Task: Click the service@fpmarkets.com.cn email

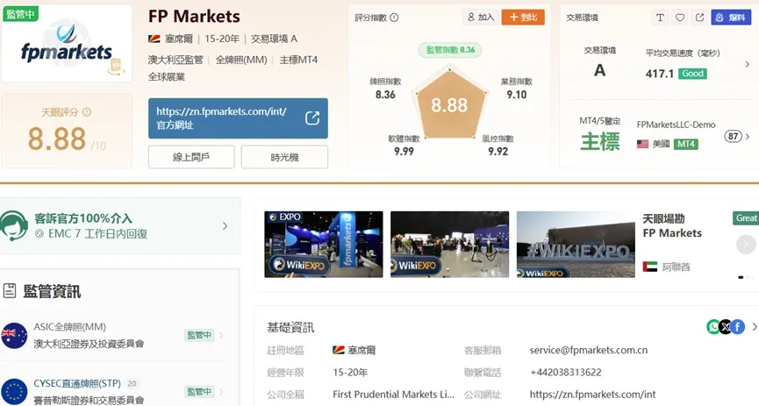Action: [x=589, y=350]
